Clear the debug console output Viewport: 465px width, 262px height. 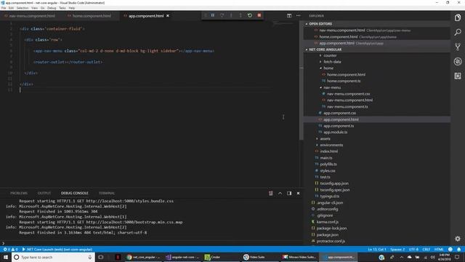pos(271,194)
